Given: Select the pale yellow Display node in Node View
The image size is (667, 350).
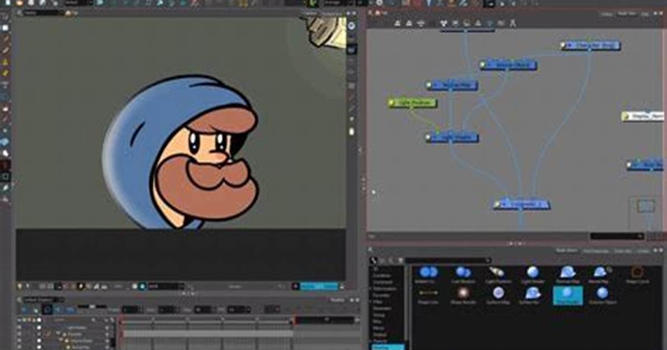Looking at the screenshot, I should point(644,116).
